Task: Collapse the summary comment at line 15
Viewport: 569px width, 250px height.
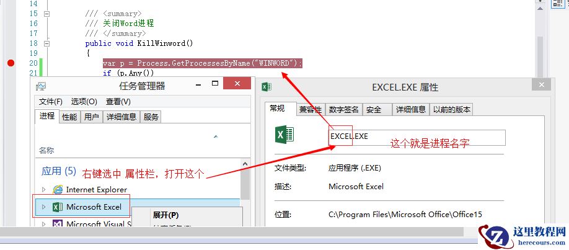Action: [x=46, y=14]
